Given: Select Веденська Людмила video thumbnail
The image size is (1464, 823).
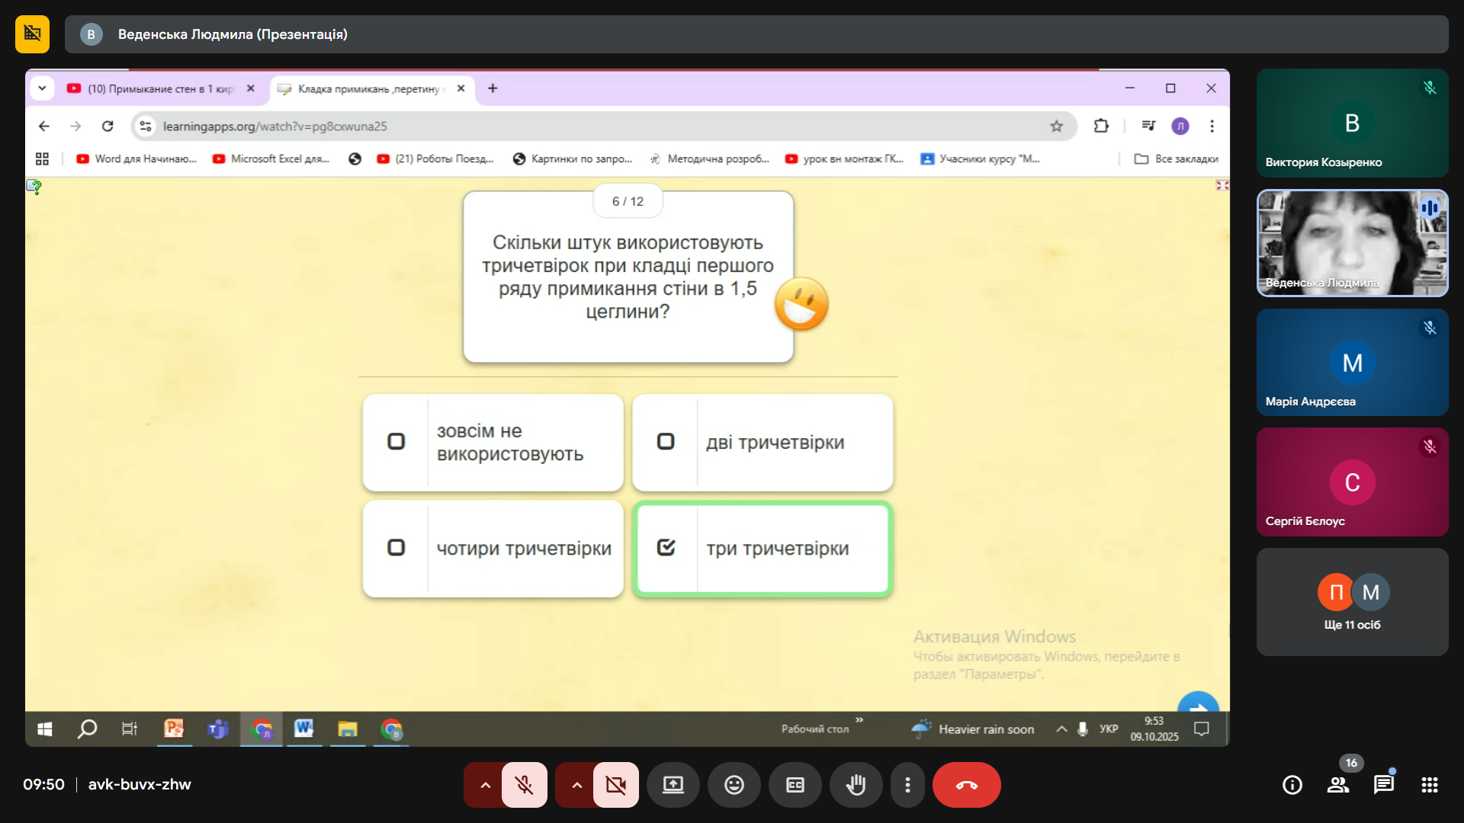Looking at the screenshot, I should pyautogui.click(x=1352, y=243).
